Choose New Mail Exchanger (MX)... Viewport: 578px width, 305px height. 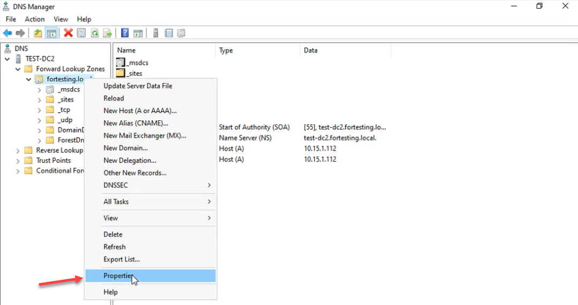[x=150, y=135]
